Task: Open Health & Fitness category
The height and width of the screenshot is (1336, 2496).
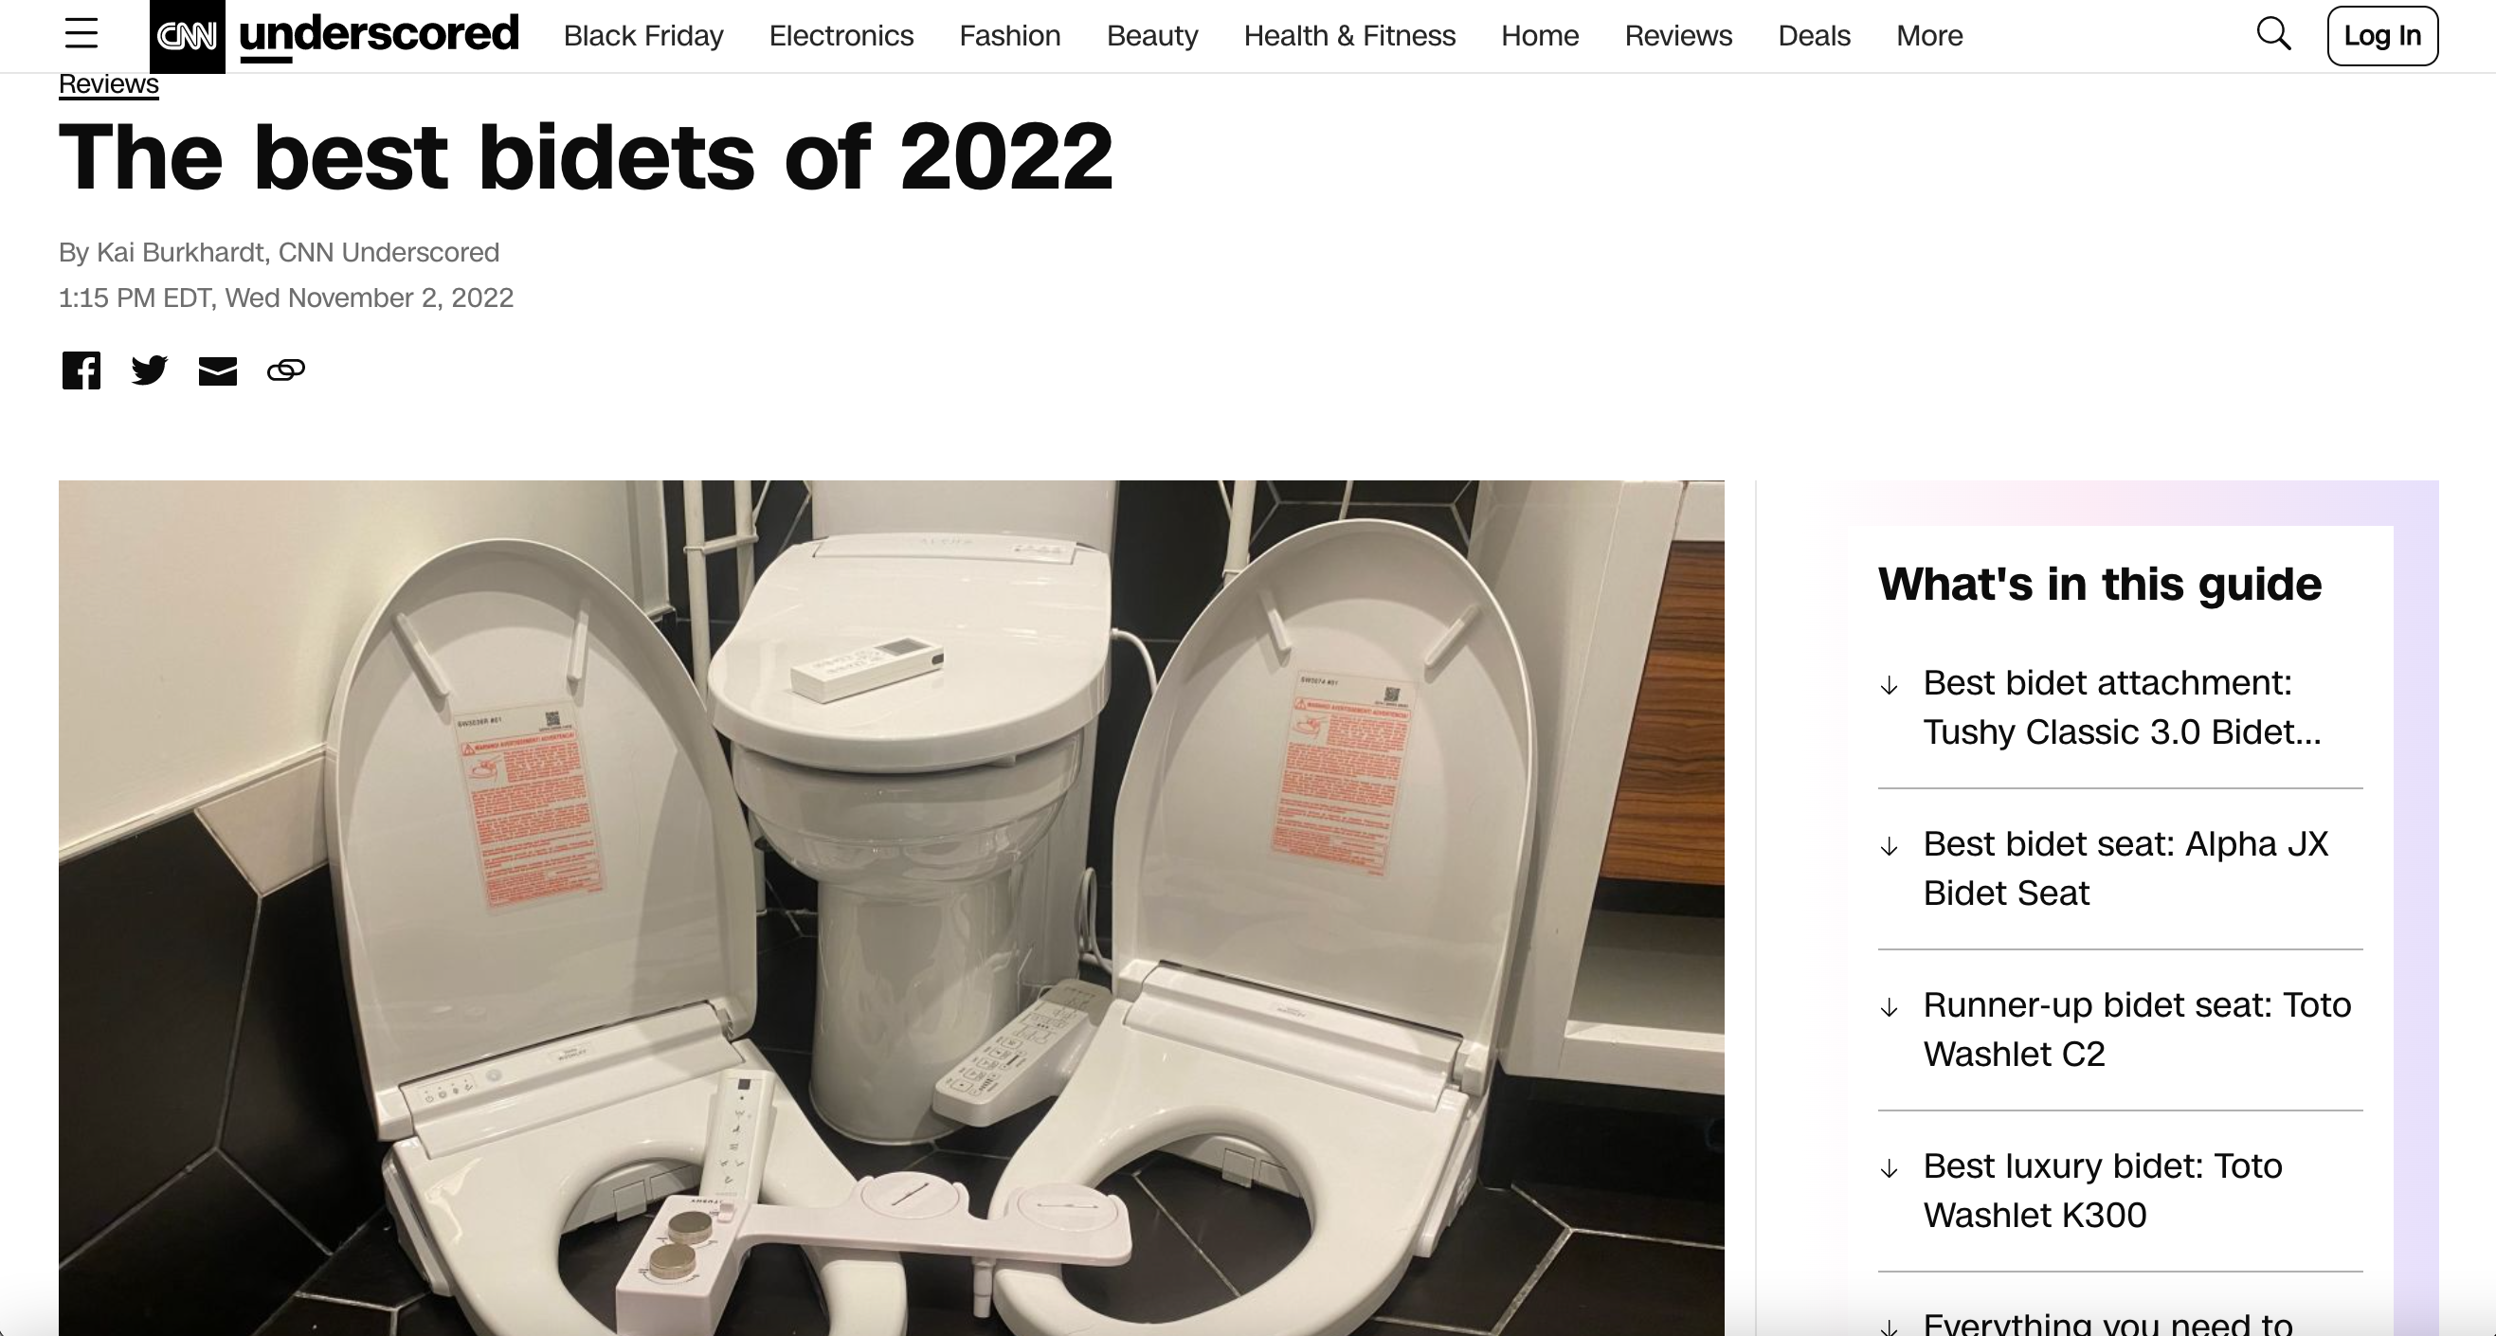Action: pyautogui.click(x=1348, y=36)
